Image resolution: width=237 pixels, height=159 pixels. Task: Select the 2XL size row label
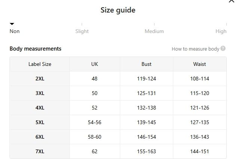(x=40, y=79)
